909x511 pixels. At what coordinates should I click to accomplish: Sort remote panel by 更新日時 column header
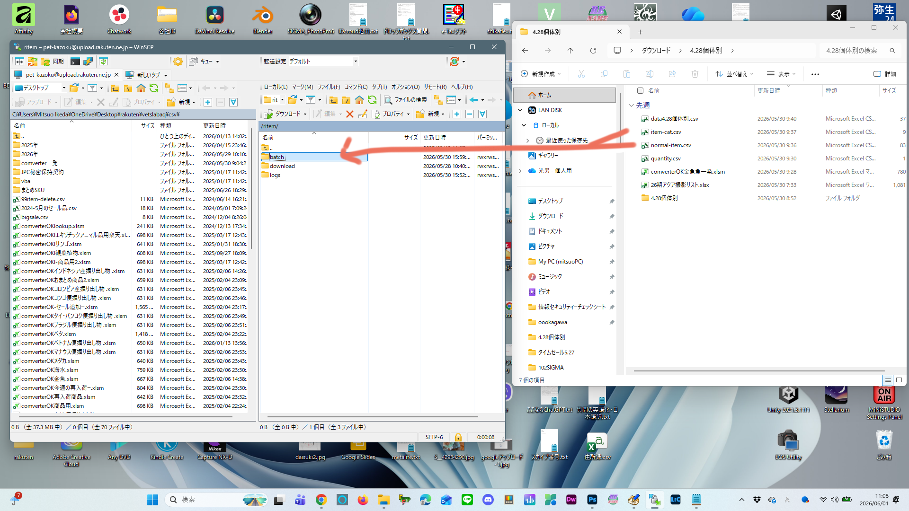447,138
